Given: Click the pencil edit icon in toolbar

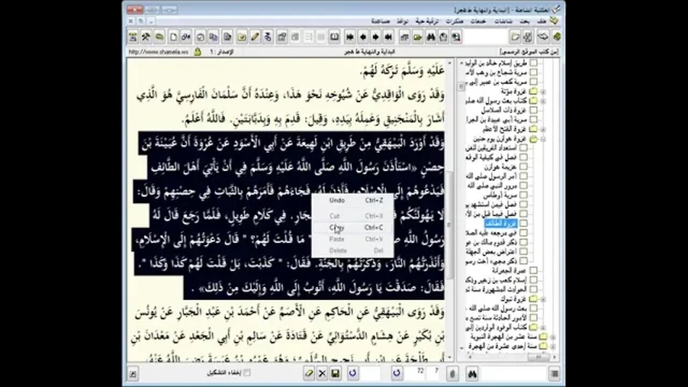Looking at the screenshot, I should [255, 37].
